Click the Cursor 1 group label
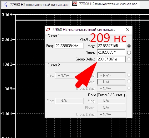The width and height of the screenshot is (149, 138). click(53, 36)
